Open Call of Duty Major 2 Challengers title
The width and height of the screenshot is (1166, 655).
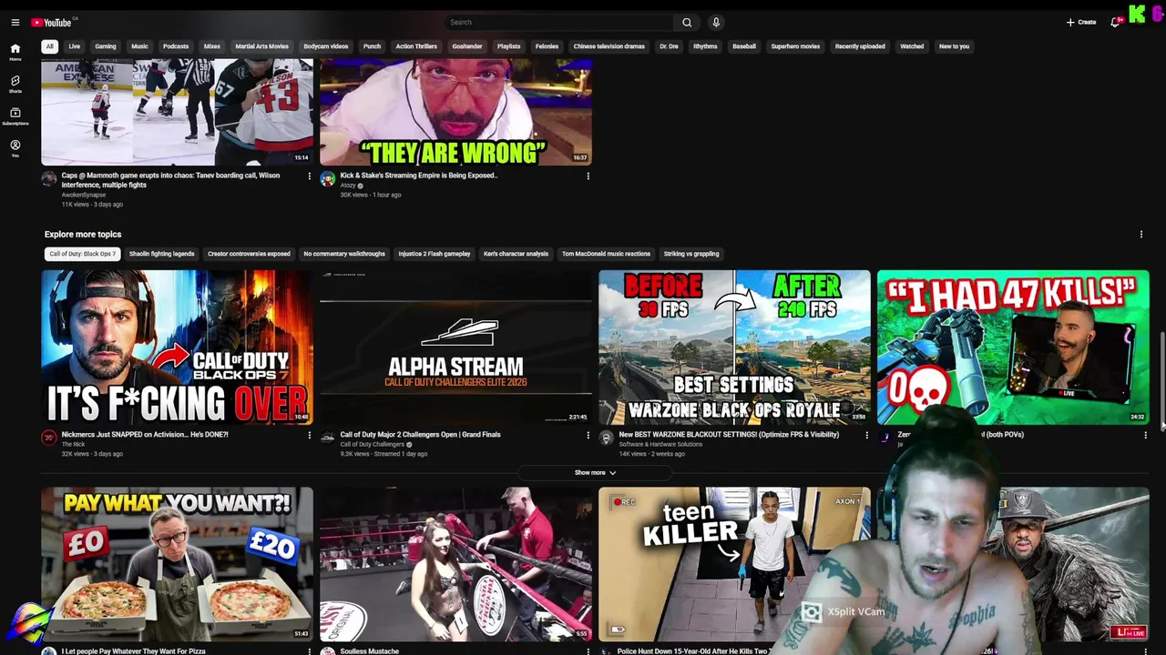(x=420, y=435)
